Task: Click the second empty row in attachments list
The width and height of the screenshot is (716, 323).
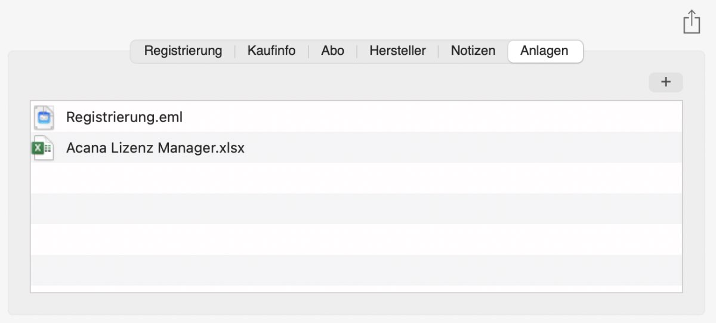Action: click(356, 209)
